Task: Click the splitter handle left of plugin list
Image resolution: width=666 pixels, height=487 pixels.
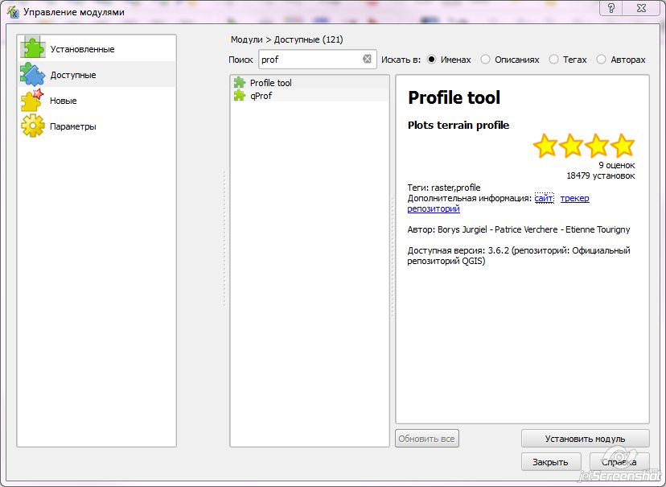Action: (x=224, y=238)
